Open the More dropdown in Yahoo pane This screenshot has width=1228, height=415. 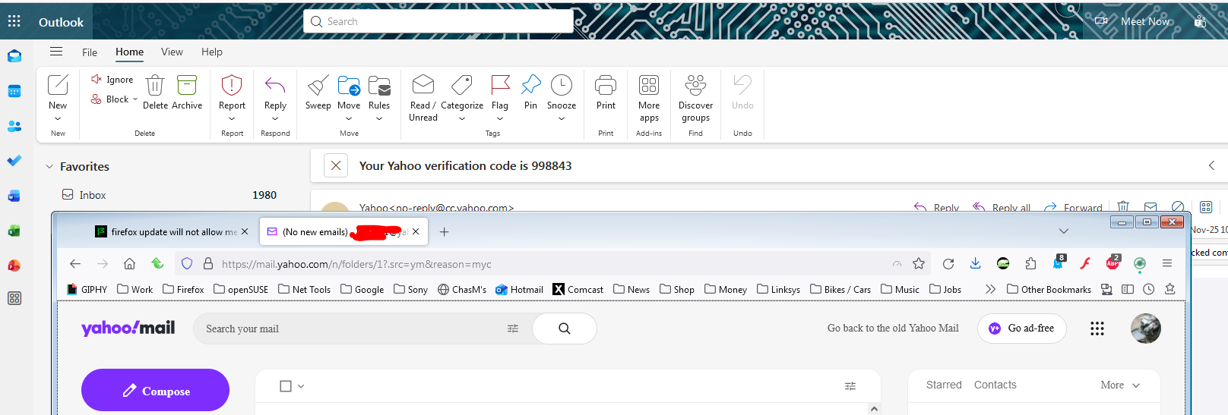click(1120, 385)
